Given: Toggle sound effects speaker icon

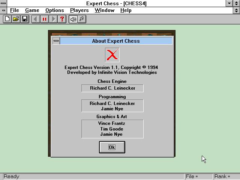Looking at the screenshot, I should click(x=73, y=19).
